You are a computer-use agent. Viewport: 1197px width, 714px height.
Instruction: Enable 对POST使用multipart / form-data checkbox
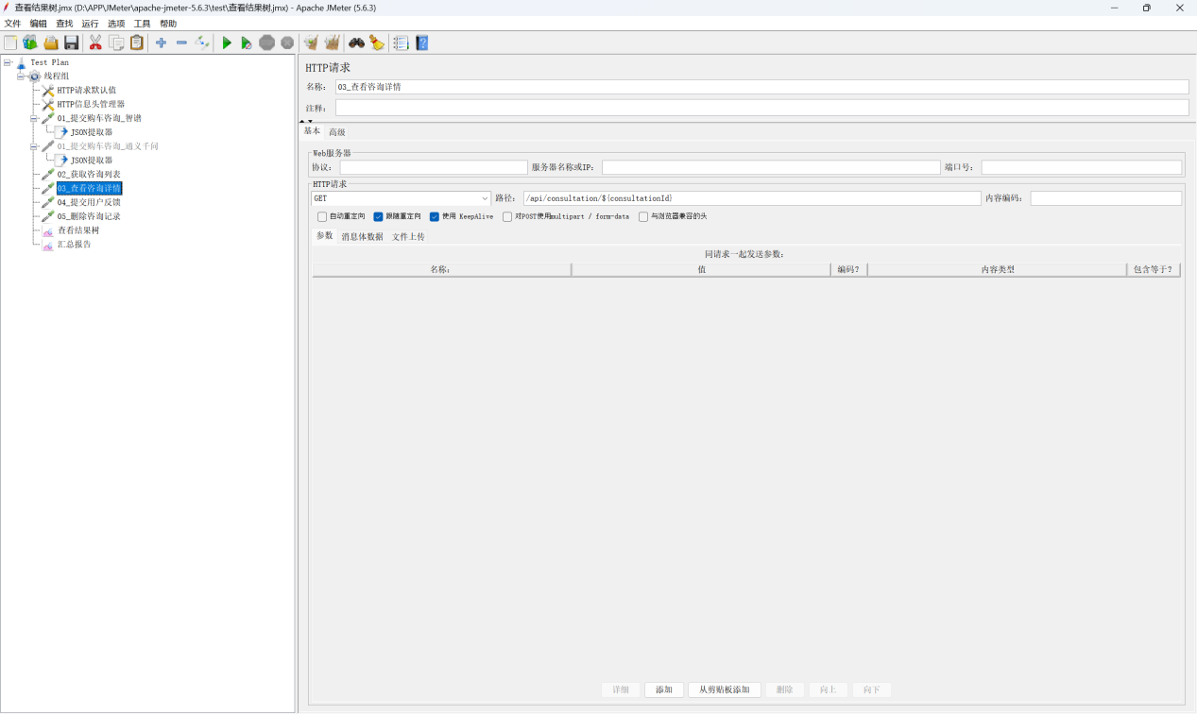coord(507,216)
